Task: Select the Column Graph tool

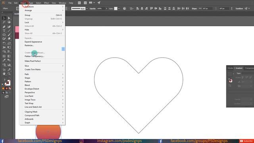Action: tap(9, 65)
